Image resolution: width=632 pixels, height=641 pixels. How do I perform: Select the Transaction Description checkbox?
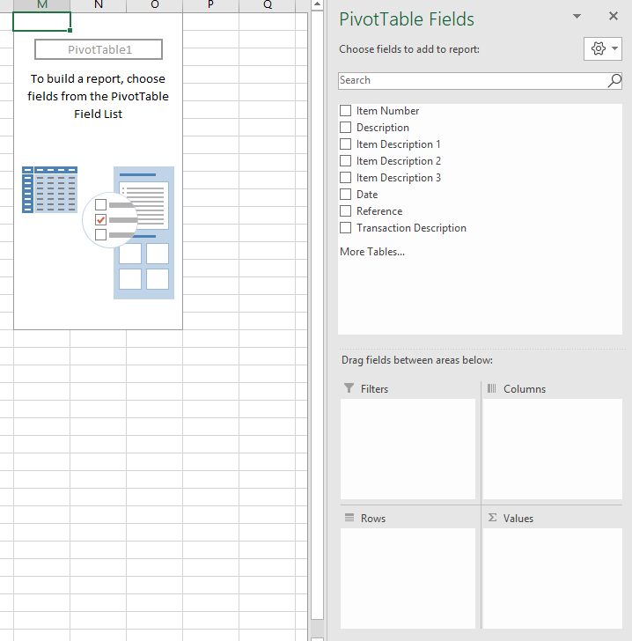(345, 228)
